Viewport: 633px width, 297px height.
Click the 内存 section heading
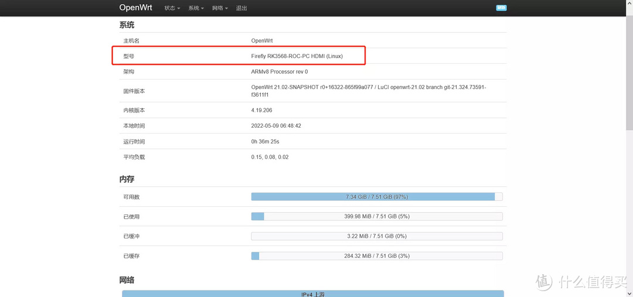coord(127,179)
